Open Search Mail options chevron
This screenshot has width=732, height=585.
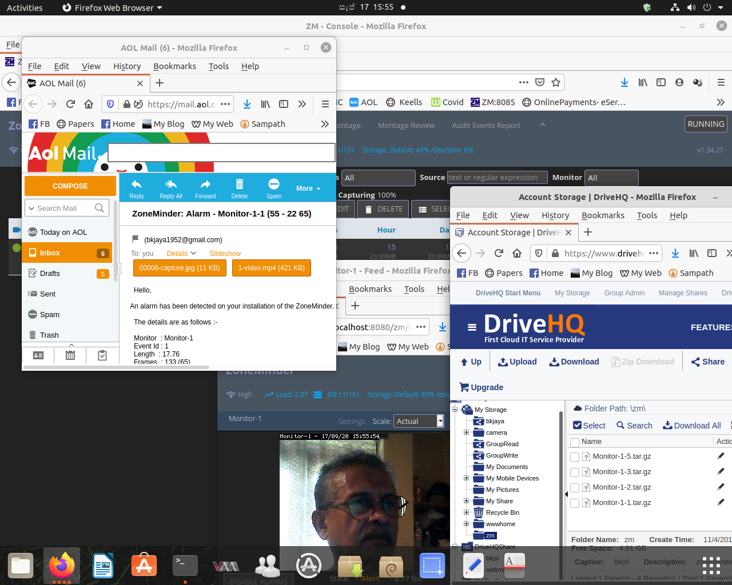coord(31,209)
